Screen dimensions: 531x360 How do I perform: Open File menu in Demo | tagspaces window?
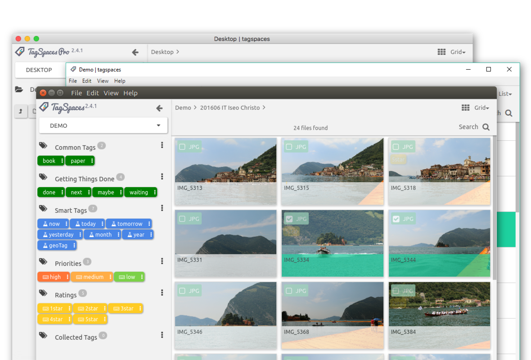[73, 81]
